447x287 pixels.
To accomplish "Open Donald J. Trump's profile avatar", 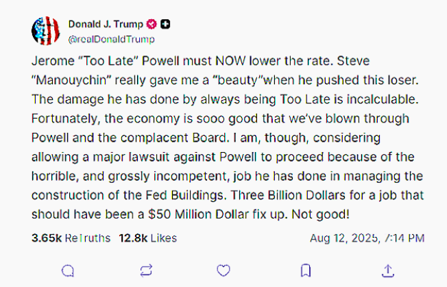I will (x=46, y=31).
